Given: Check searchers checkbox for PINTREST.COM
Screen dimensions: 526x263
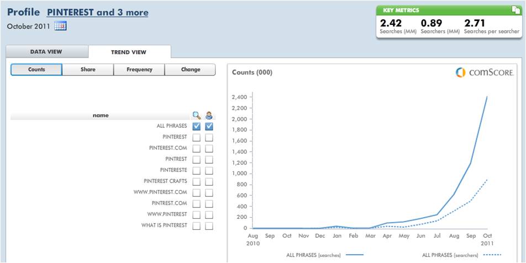Looking at the screenshot, I should [209, 203].
